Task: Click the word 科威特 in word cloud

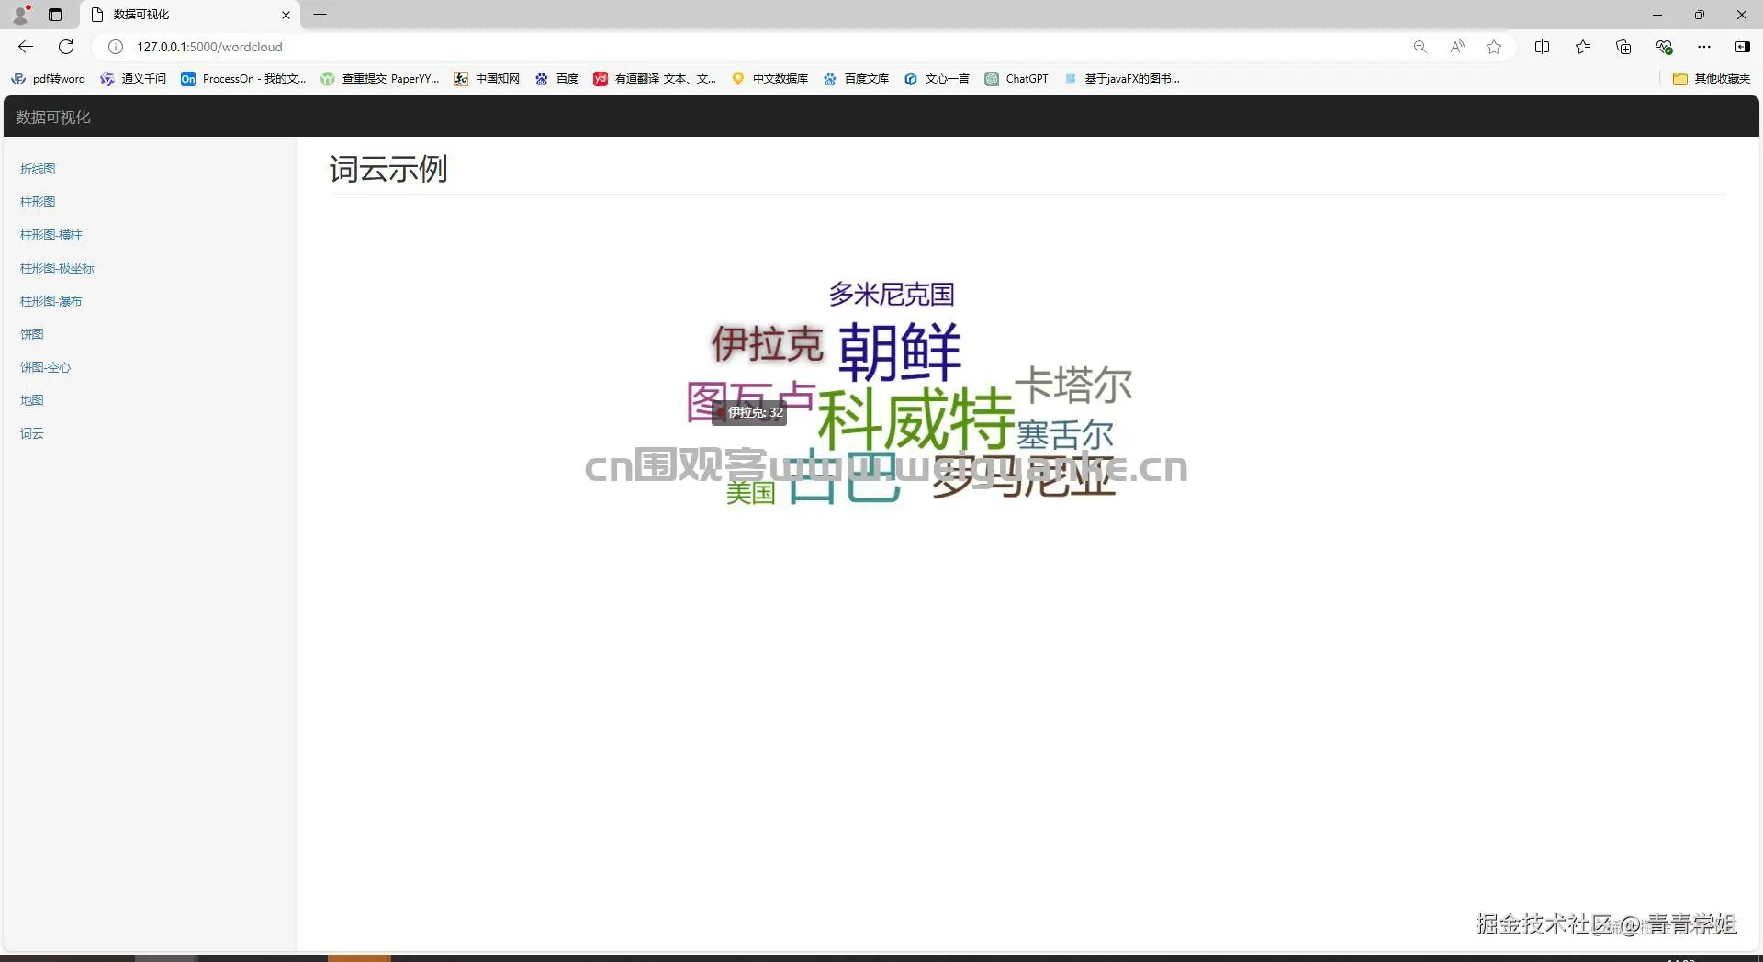Action: point(915,419)
